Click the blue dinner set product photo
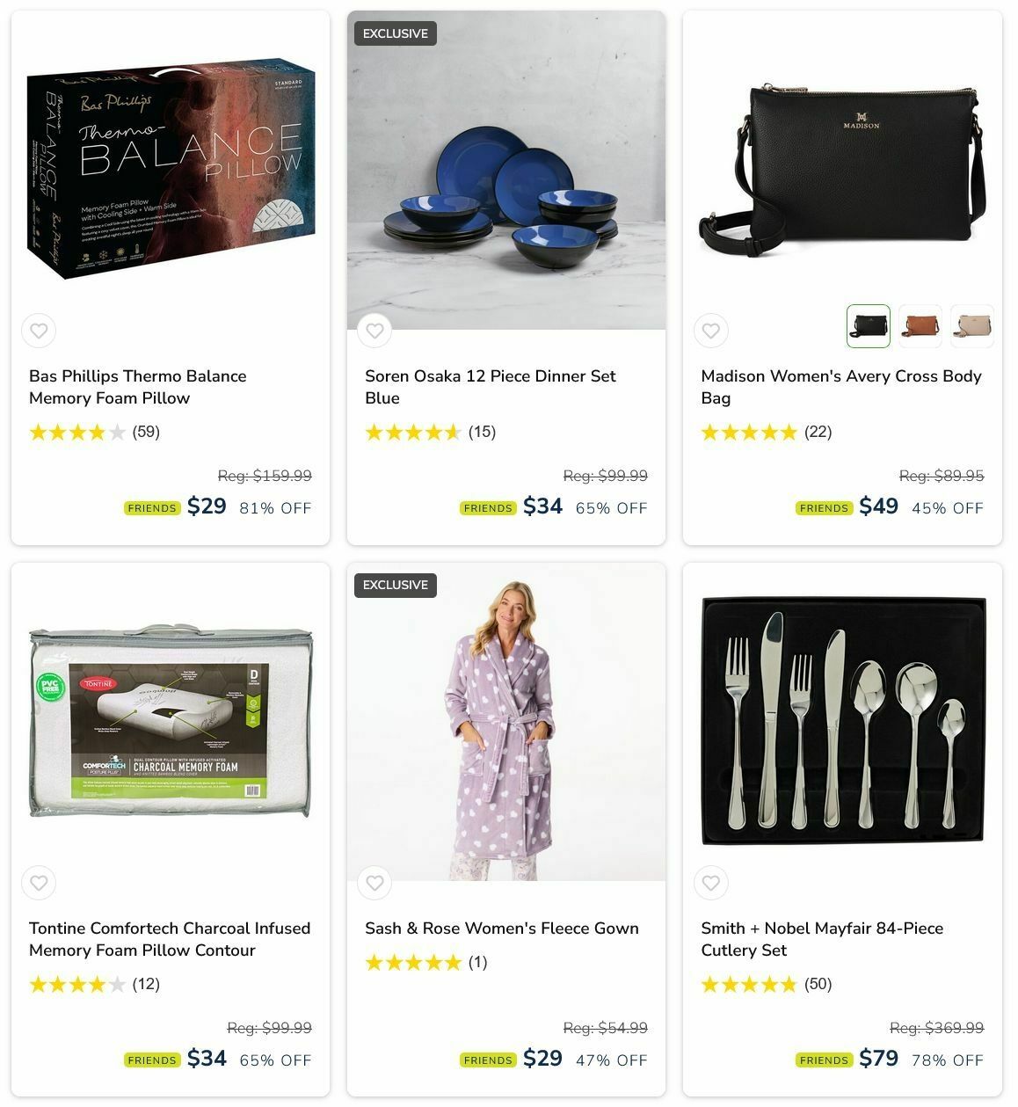The height and width of the screenshot is (1107, 1018). (506, 171)
